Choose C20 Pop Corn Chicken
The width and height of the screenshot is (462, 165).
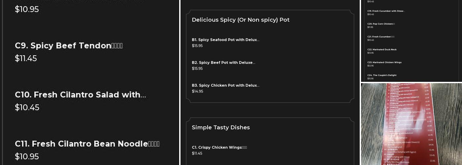(x=381, y=24)
